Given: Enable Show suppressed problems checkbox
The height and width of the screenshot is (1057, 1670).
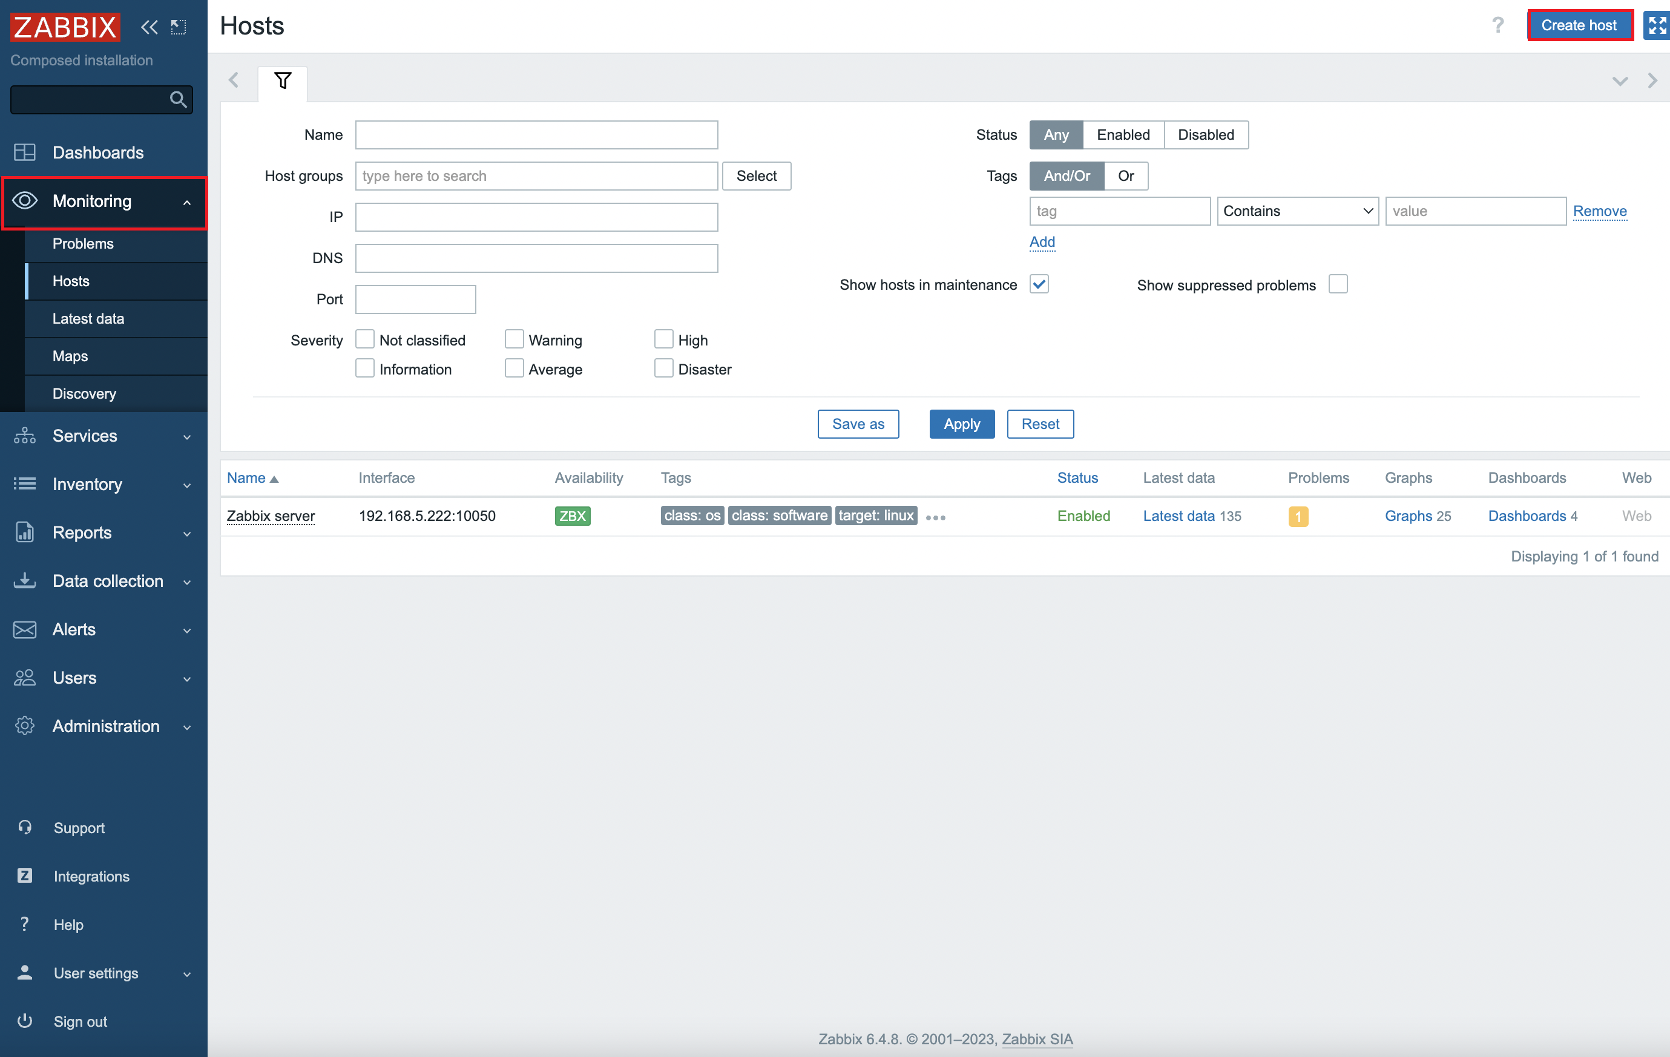Looking at the screenshot, I should [x=1338, y=284].
